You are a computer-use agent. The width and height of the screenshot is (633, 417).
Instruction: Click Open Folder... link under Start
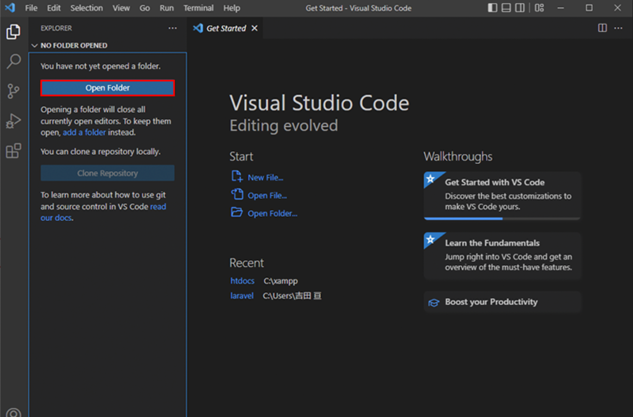click(x=273, y=214)
